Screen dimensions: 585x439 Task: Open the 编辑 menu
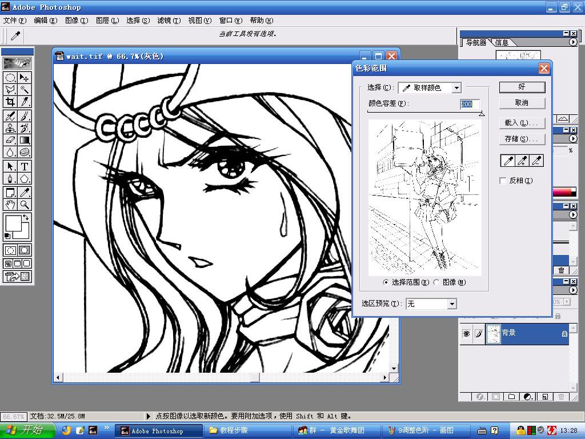pyautogui.click(x=46, y=21)
